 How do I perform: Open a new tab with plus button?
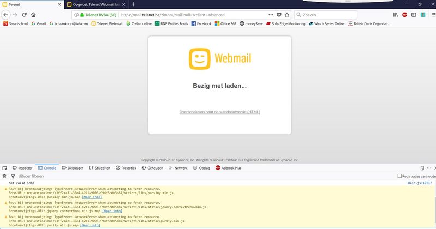(x=134, y=4)
